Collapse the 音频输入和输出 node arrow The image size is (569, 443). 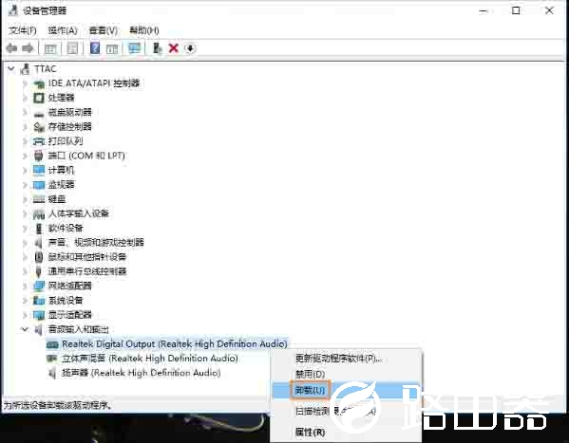[25, 329]
